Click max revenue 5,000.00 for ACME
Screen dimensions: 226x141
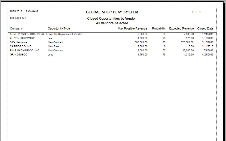click(142, 34)
